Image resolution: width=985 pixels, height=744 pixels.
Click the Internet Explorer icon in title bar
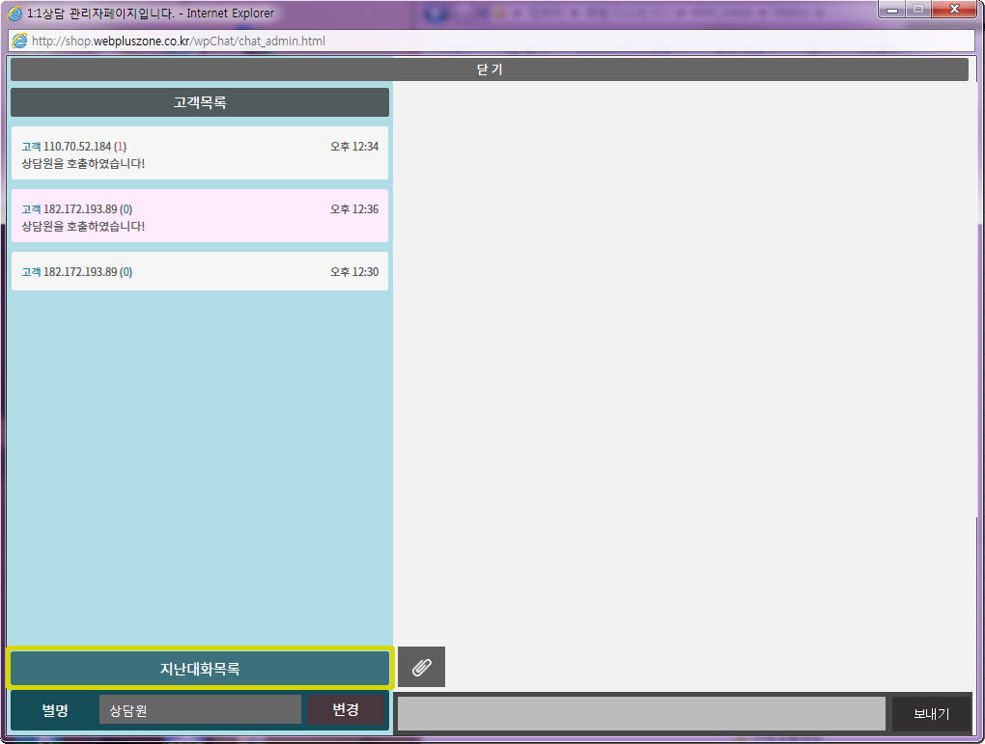pos(15,14)
